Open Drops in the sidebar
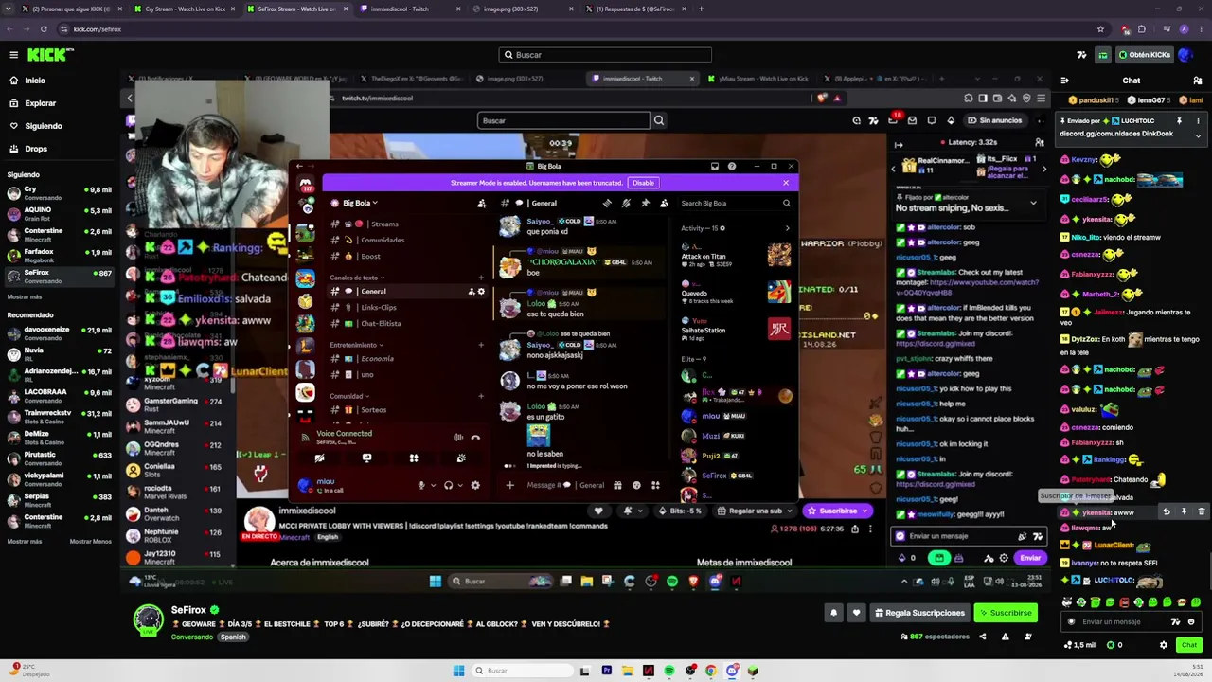 coord(36,149)
